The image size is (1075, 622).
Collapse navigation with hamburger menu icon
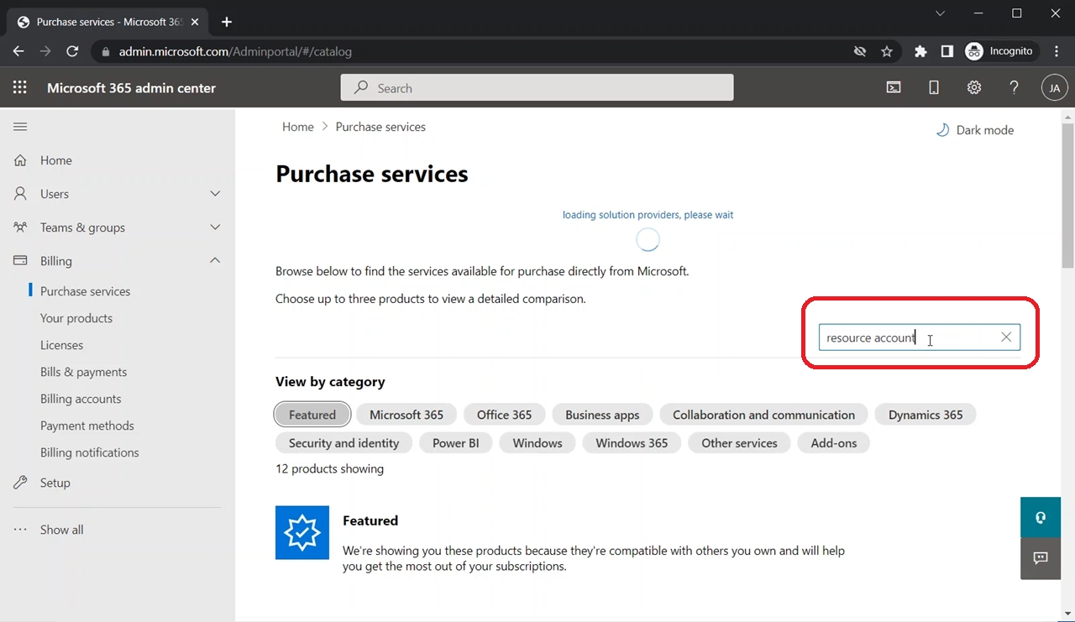[20, 127]
